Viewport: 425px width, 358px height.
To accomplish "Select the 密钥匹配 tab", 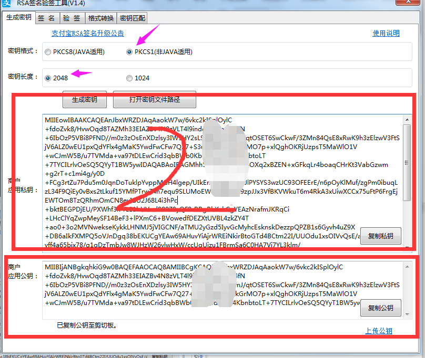I will pos(132,18).
